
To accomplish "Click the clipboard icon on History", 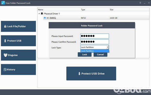I will tap(5, 69).
